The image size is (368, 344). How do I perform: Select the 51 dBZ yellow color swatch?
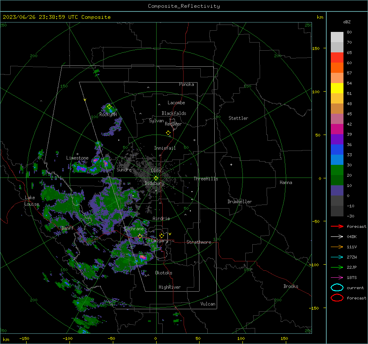click(337, 88)
